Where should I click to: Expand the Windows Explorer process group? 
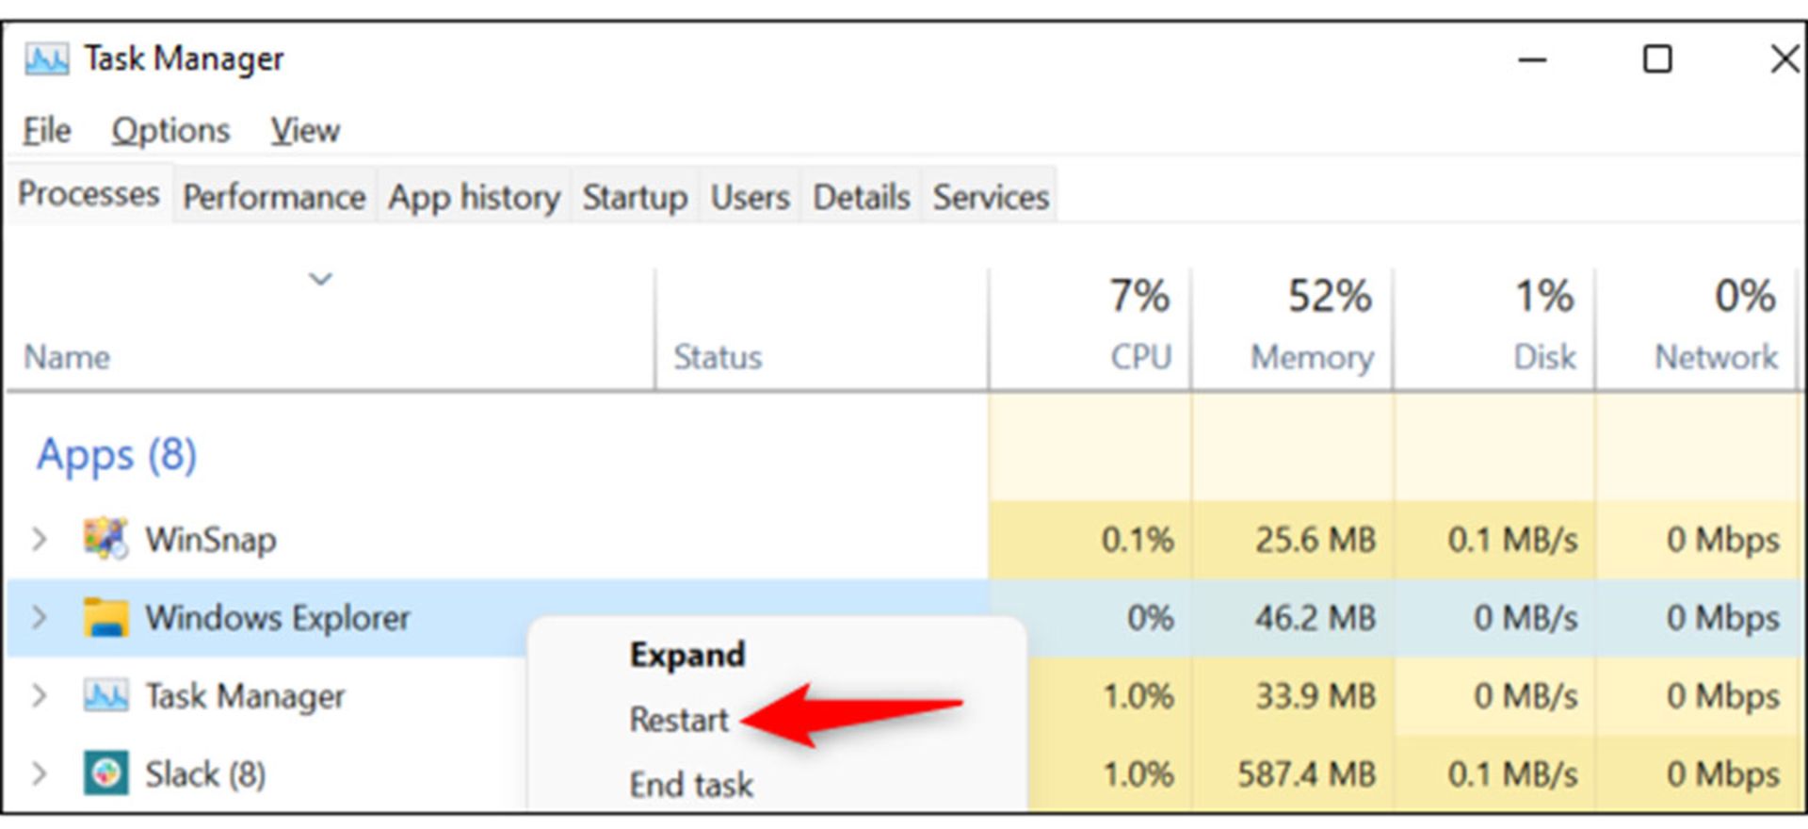click(x=39, y=618)
